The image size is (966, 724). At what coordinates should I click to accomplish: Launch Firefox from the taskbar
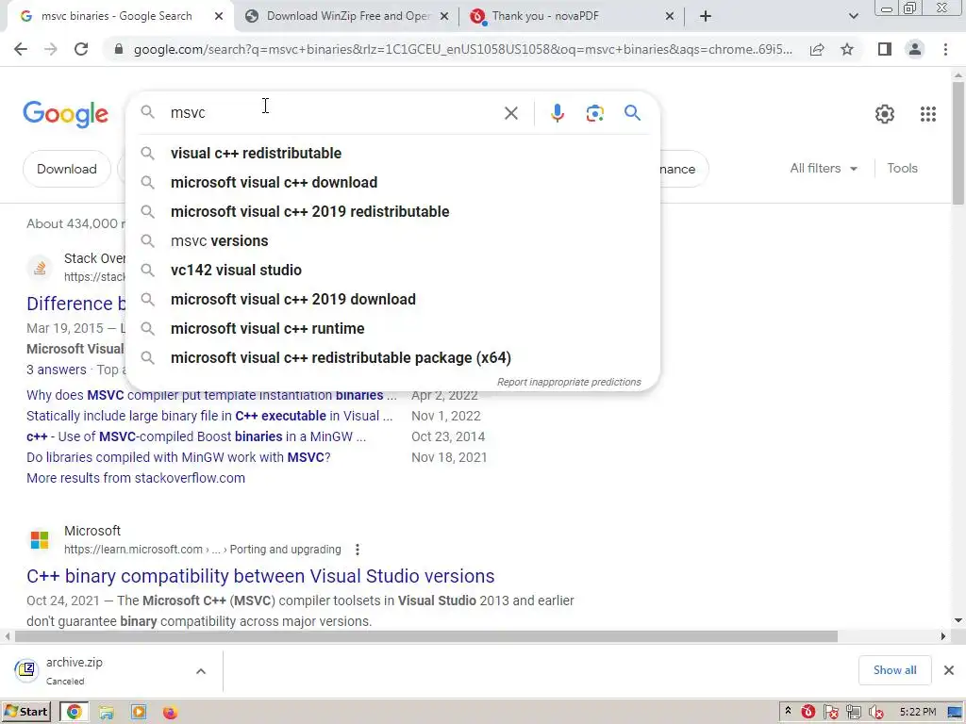pyautogui.click(x=170, y=713)
